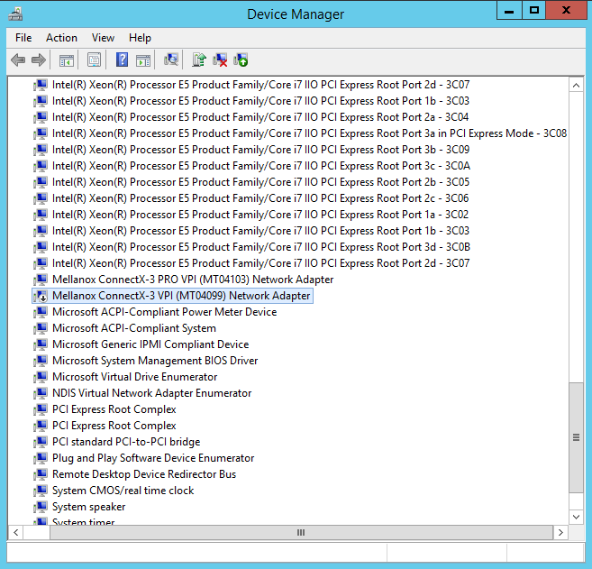Click the Update Driver Software icon

199,60
